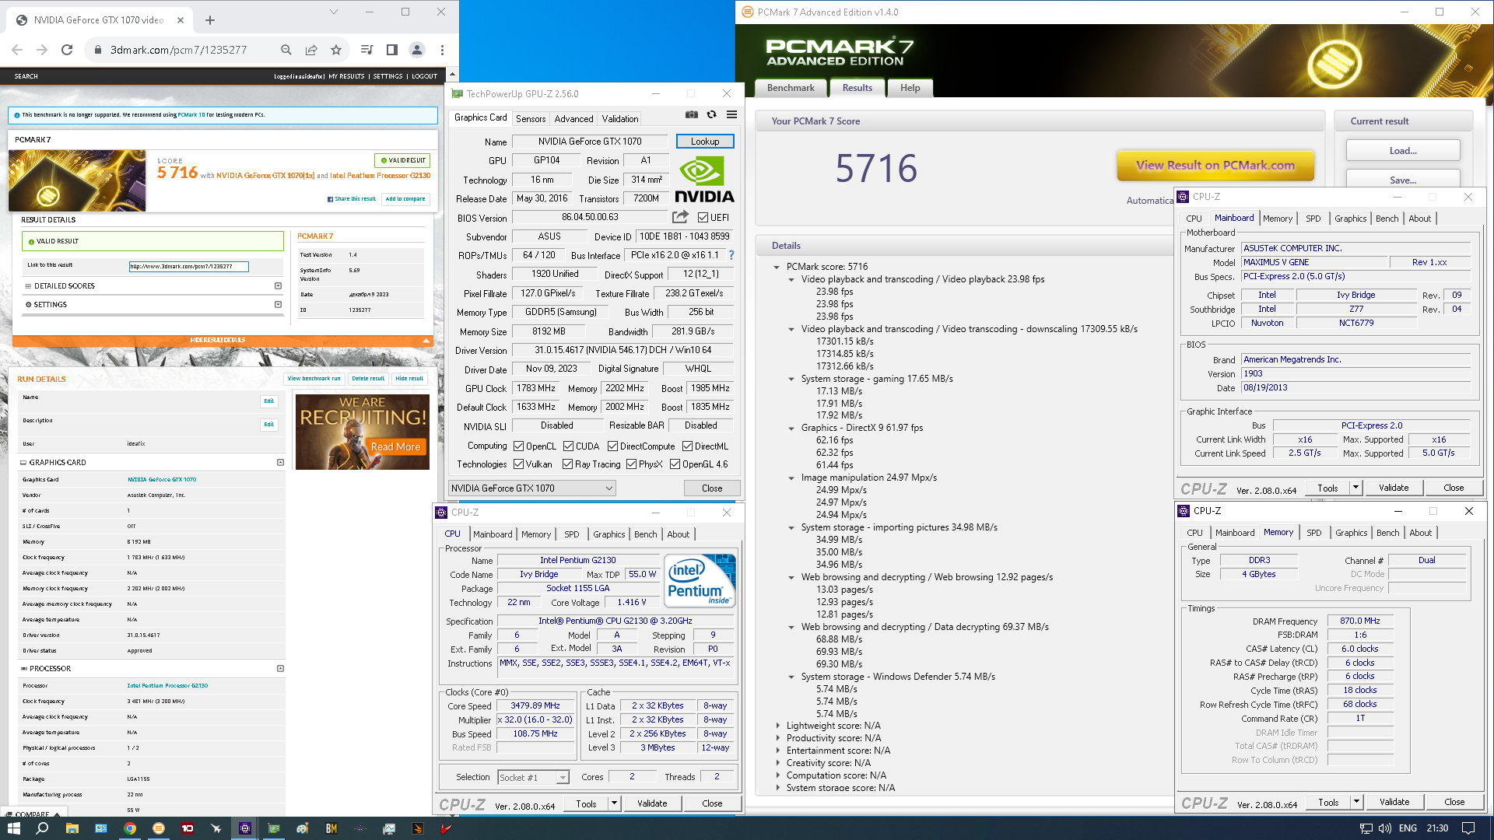
Task: Open the PCMark 10 taskbar icon
Action: pos(188,828)
